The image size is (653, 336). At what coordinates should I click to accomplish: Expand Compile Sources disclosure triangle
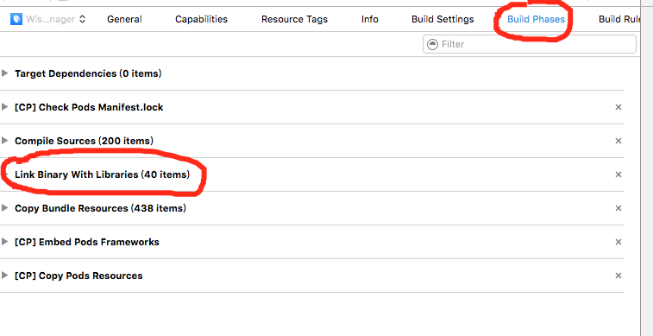pos(5,141)
